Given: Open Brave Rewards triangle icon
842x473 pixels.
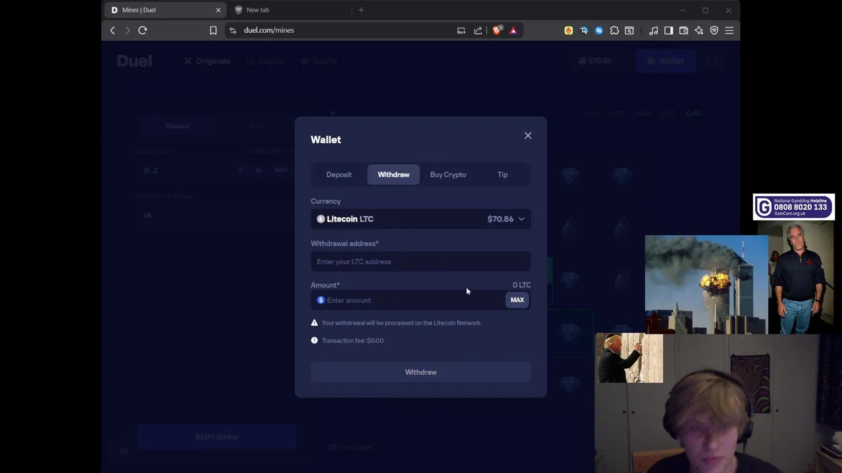Looking at the screenshot, I should click(x=513, y=30).
